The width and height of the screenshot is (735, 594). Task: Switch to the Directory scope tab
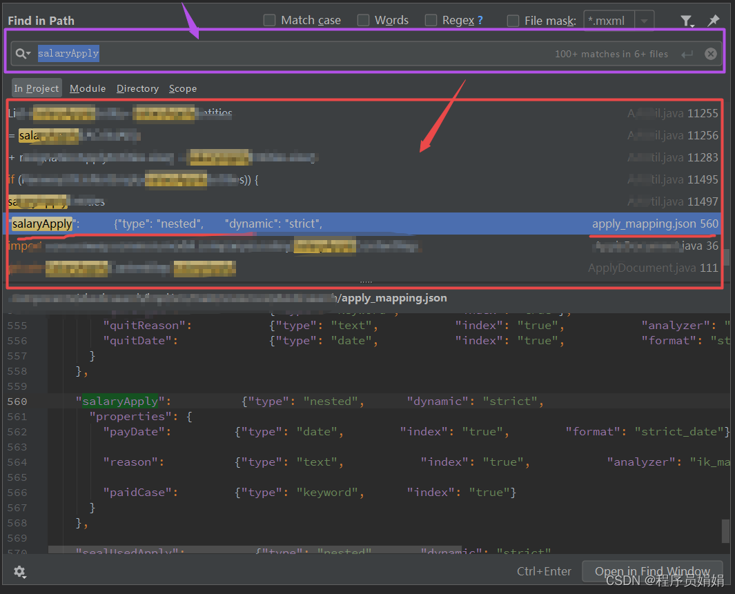(x=137, y=88)
